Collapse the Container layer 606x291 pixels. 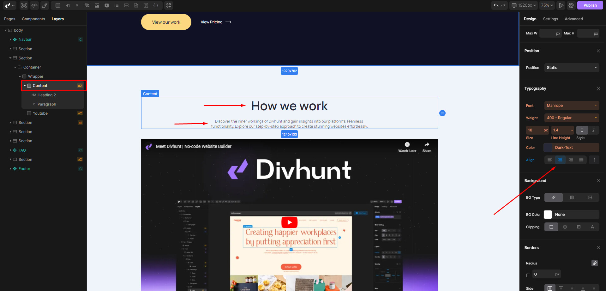tap(15, 67)
